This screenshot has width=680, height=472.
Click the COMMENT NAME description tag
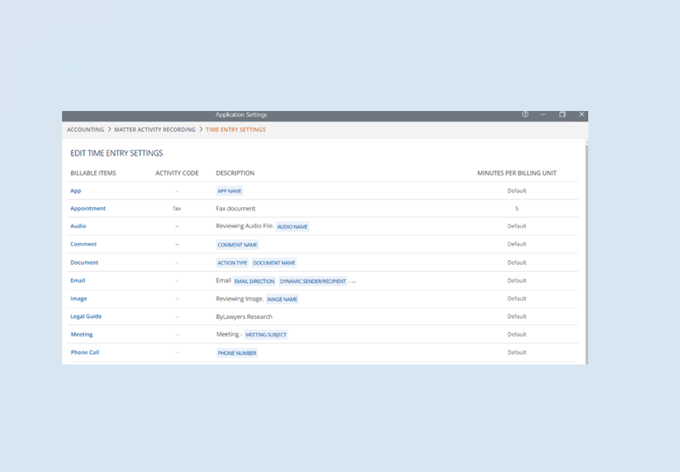[237, 245]
